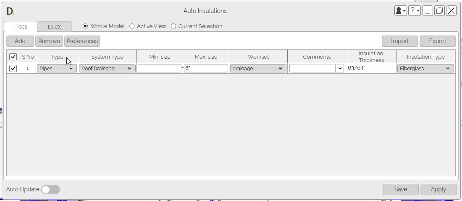Open the question mark help menu
The height and width of the screenshot is (201, 462).
click(x=414, y=11)
